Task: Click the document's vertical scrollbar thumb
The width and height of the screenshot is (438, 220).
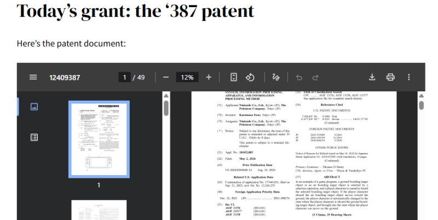Action: click(421, 106)
